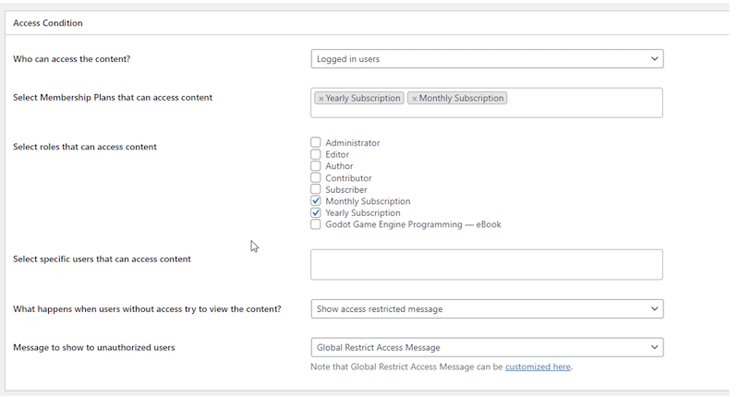Click 'What happens when users without access' label
The height and width of the screenshot is (397, 739).
[x=147, y=309]
